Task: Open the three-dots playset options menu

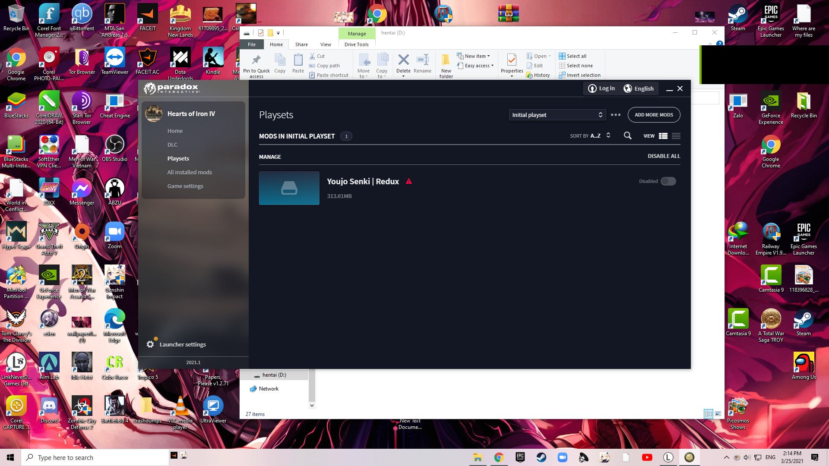Action: click(616, 115)
